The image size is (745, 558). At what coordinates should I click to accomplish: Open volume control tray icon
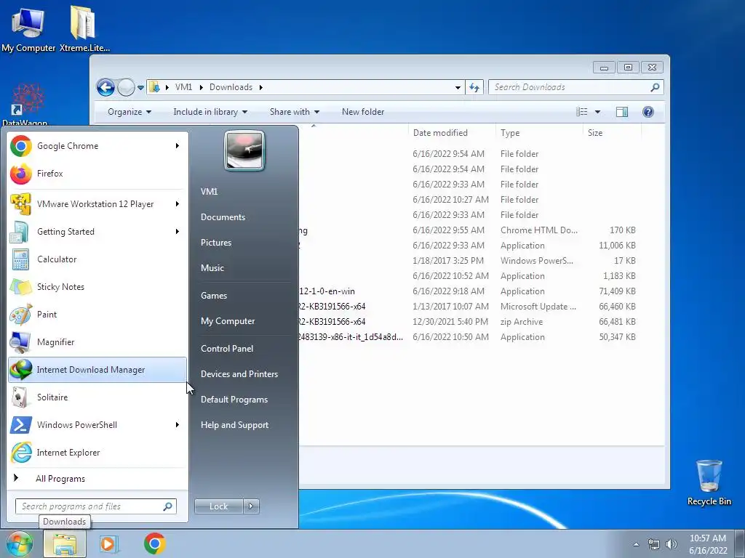pyautogui.click(x=672, y=544)
